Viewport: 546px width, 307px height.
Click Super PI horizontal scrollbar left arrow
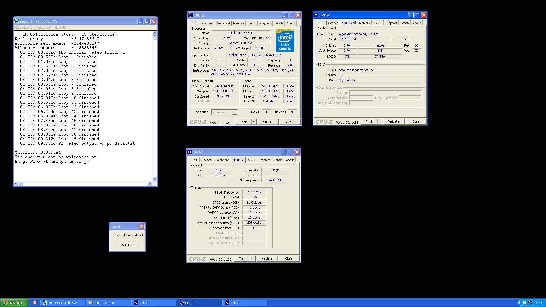coord(16,184)
